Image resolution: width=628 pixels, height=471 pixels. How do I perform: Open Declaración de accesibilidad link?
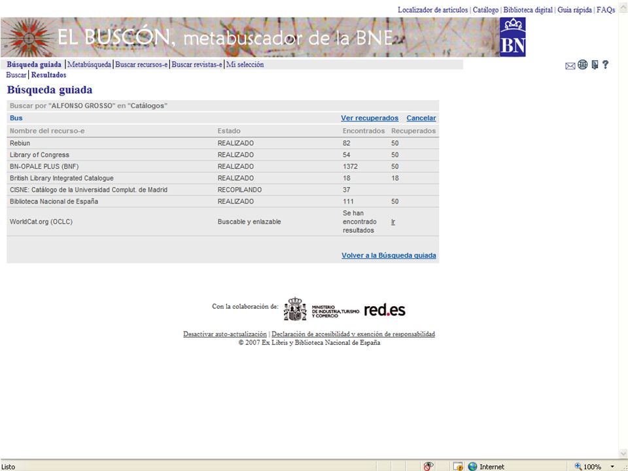(353, 334)
